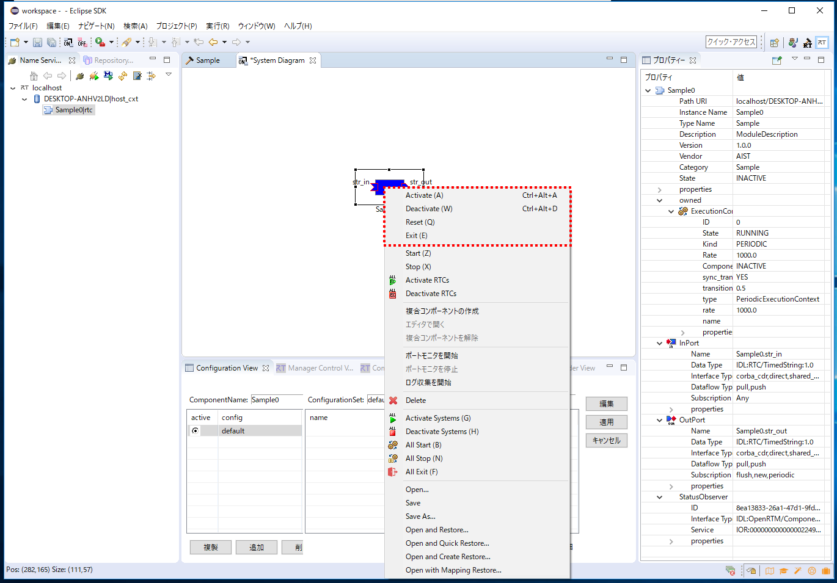Click the All Exit icon in context menu

coord(393,472)
